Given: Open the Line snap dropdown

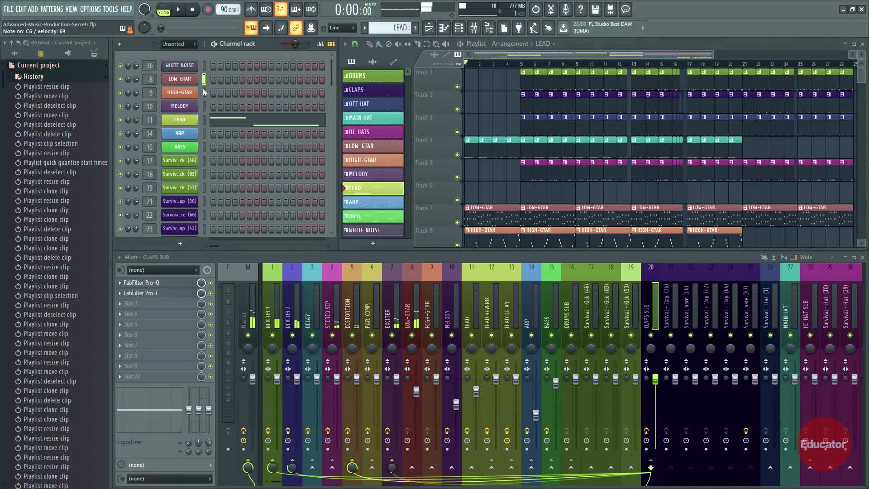Looking at the screenshot, I should (x=342, y=28).
